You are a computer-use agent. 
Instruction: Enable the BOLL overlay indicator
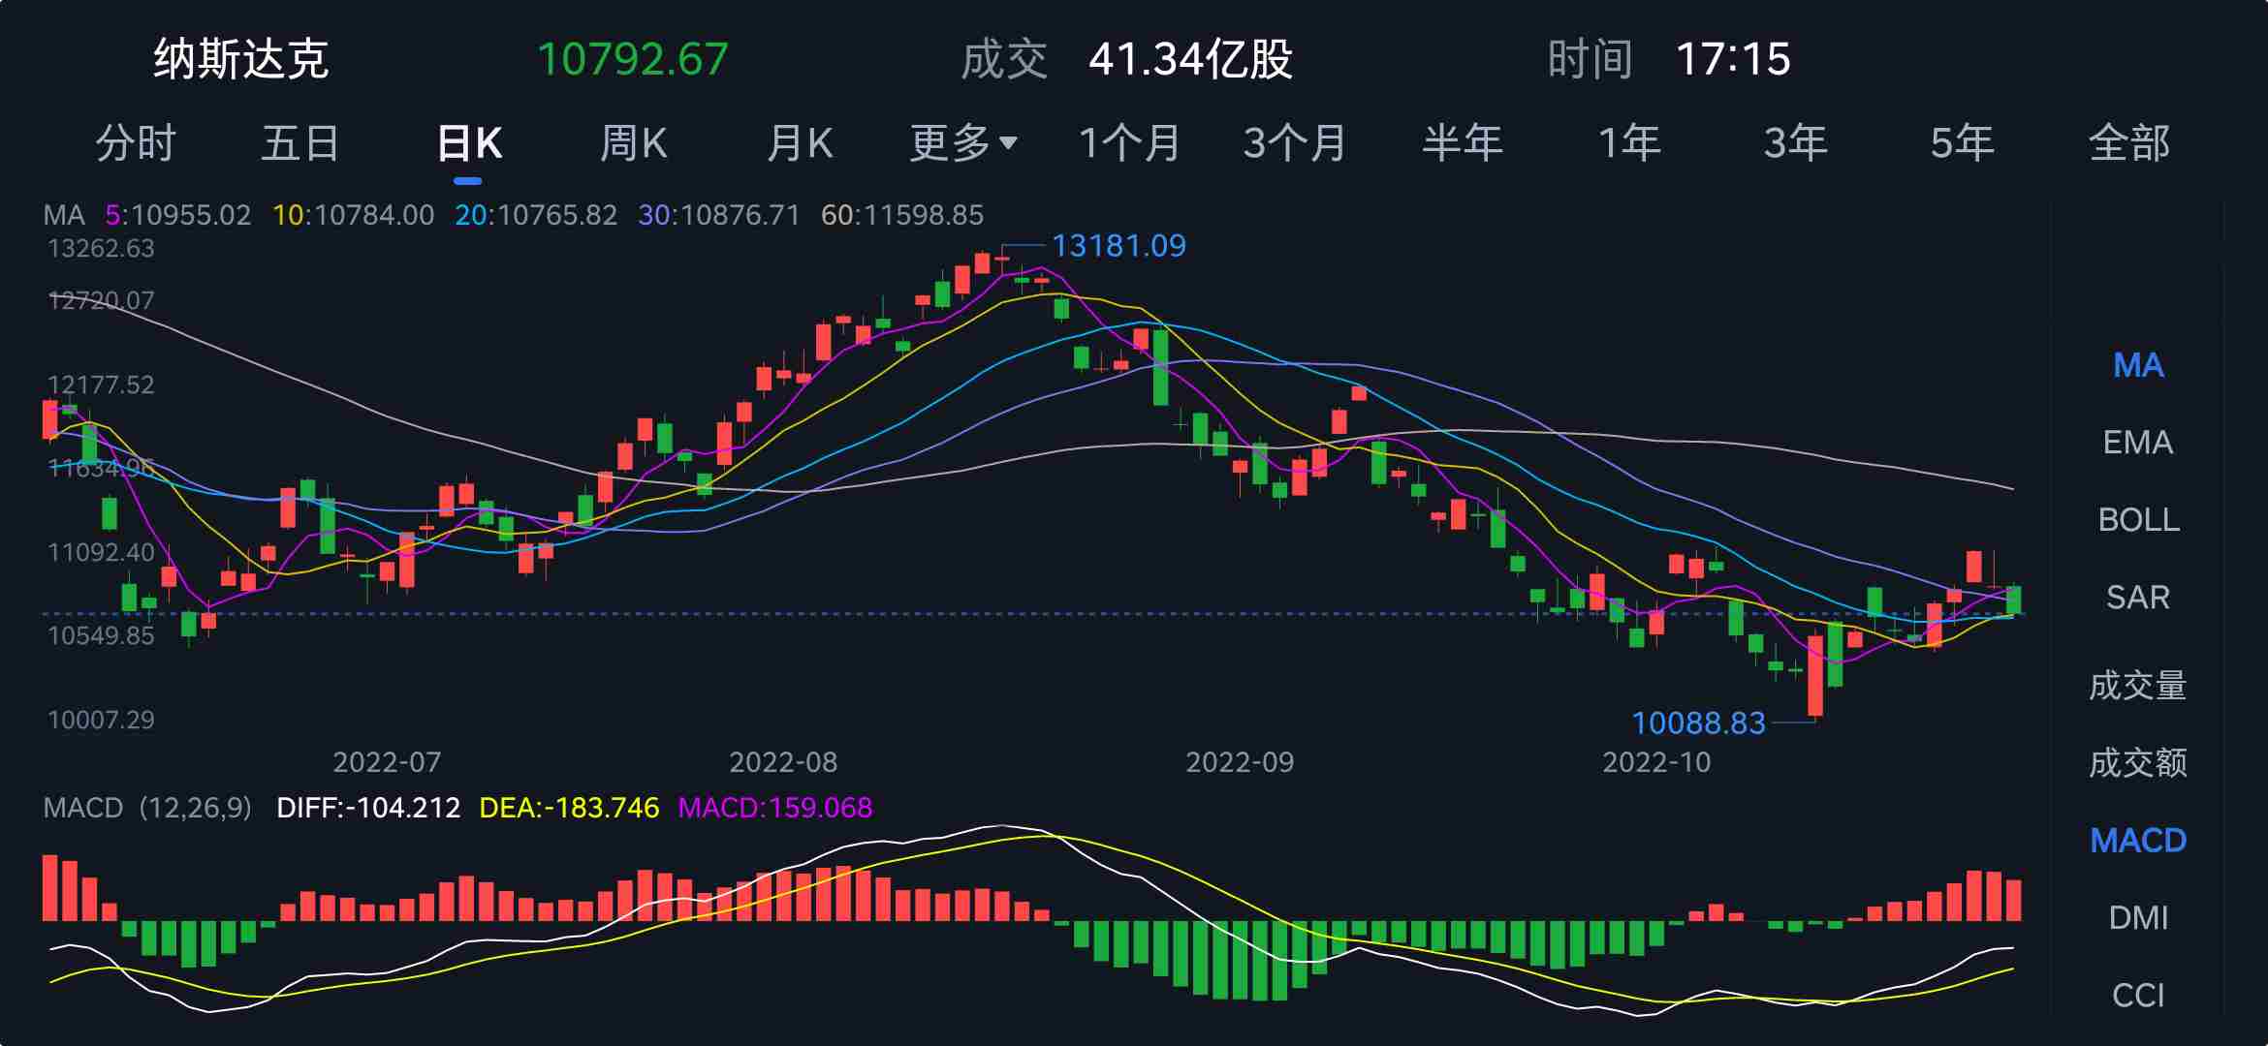click(2138, 520)
